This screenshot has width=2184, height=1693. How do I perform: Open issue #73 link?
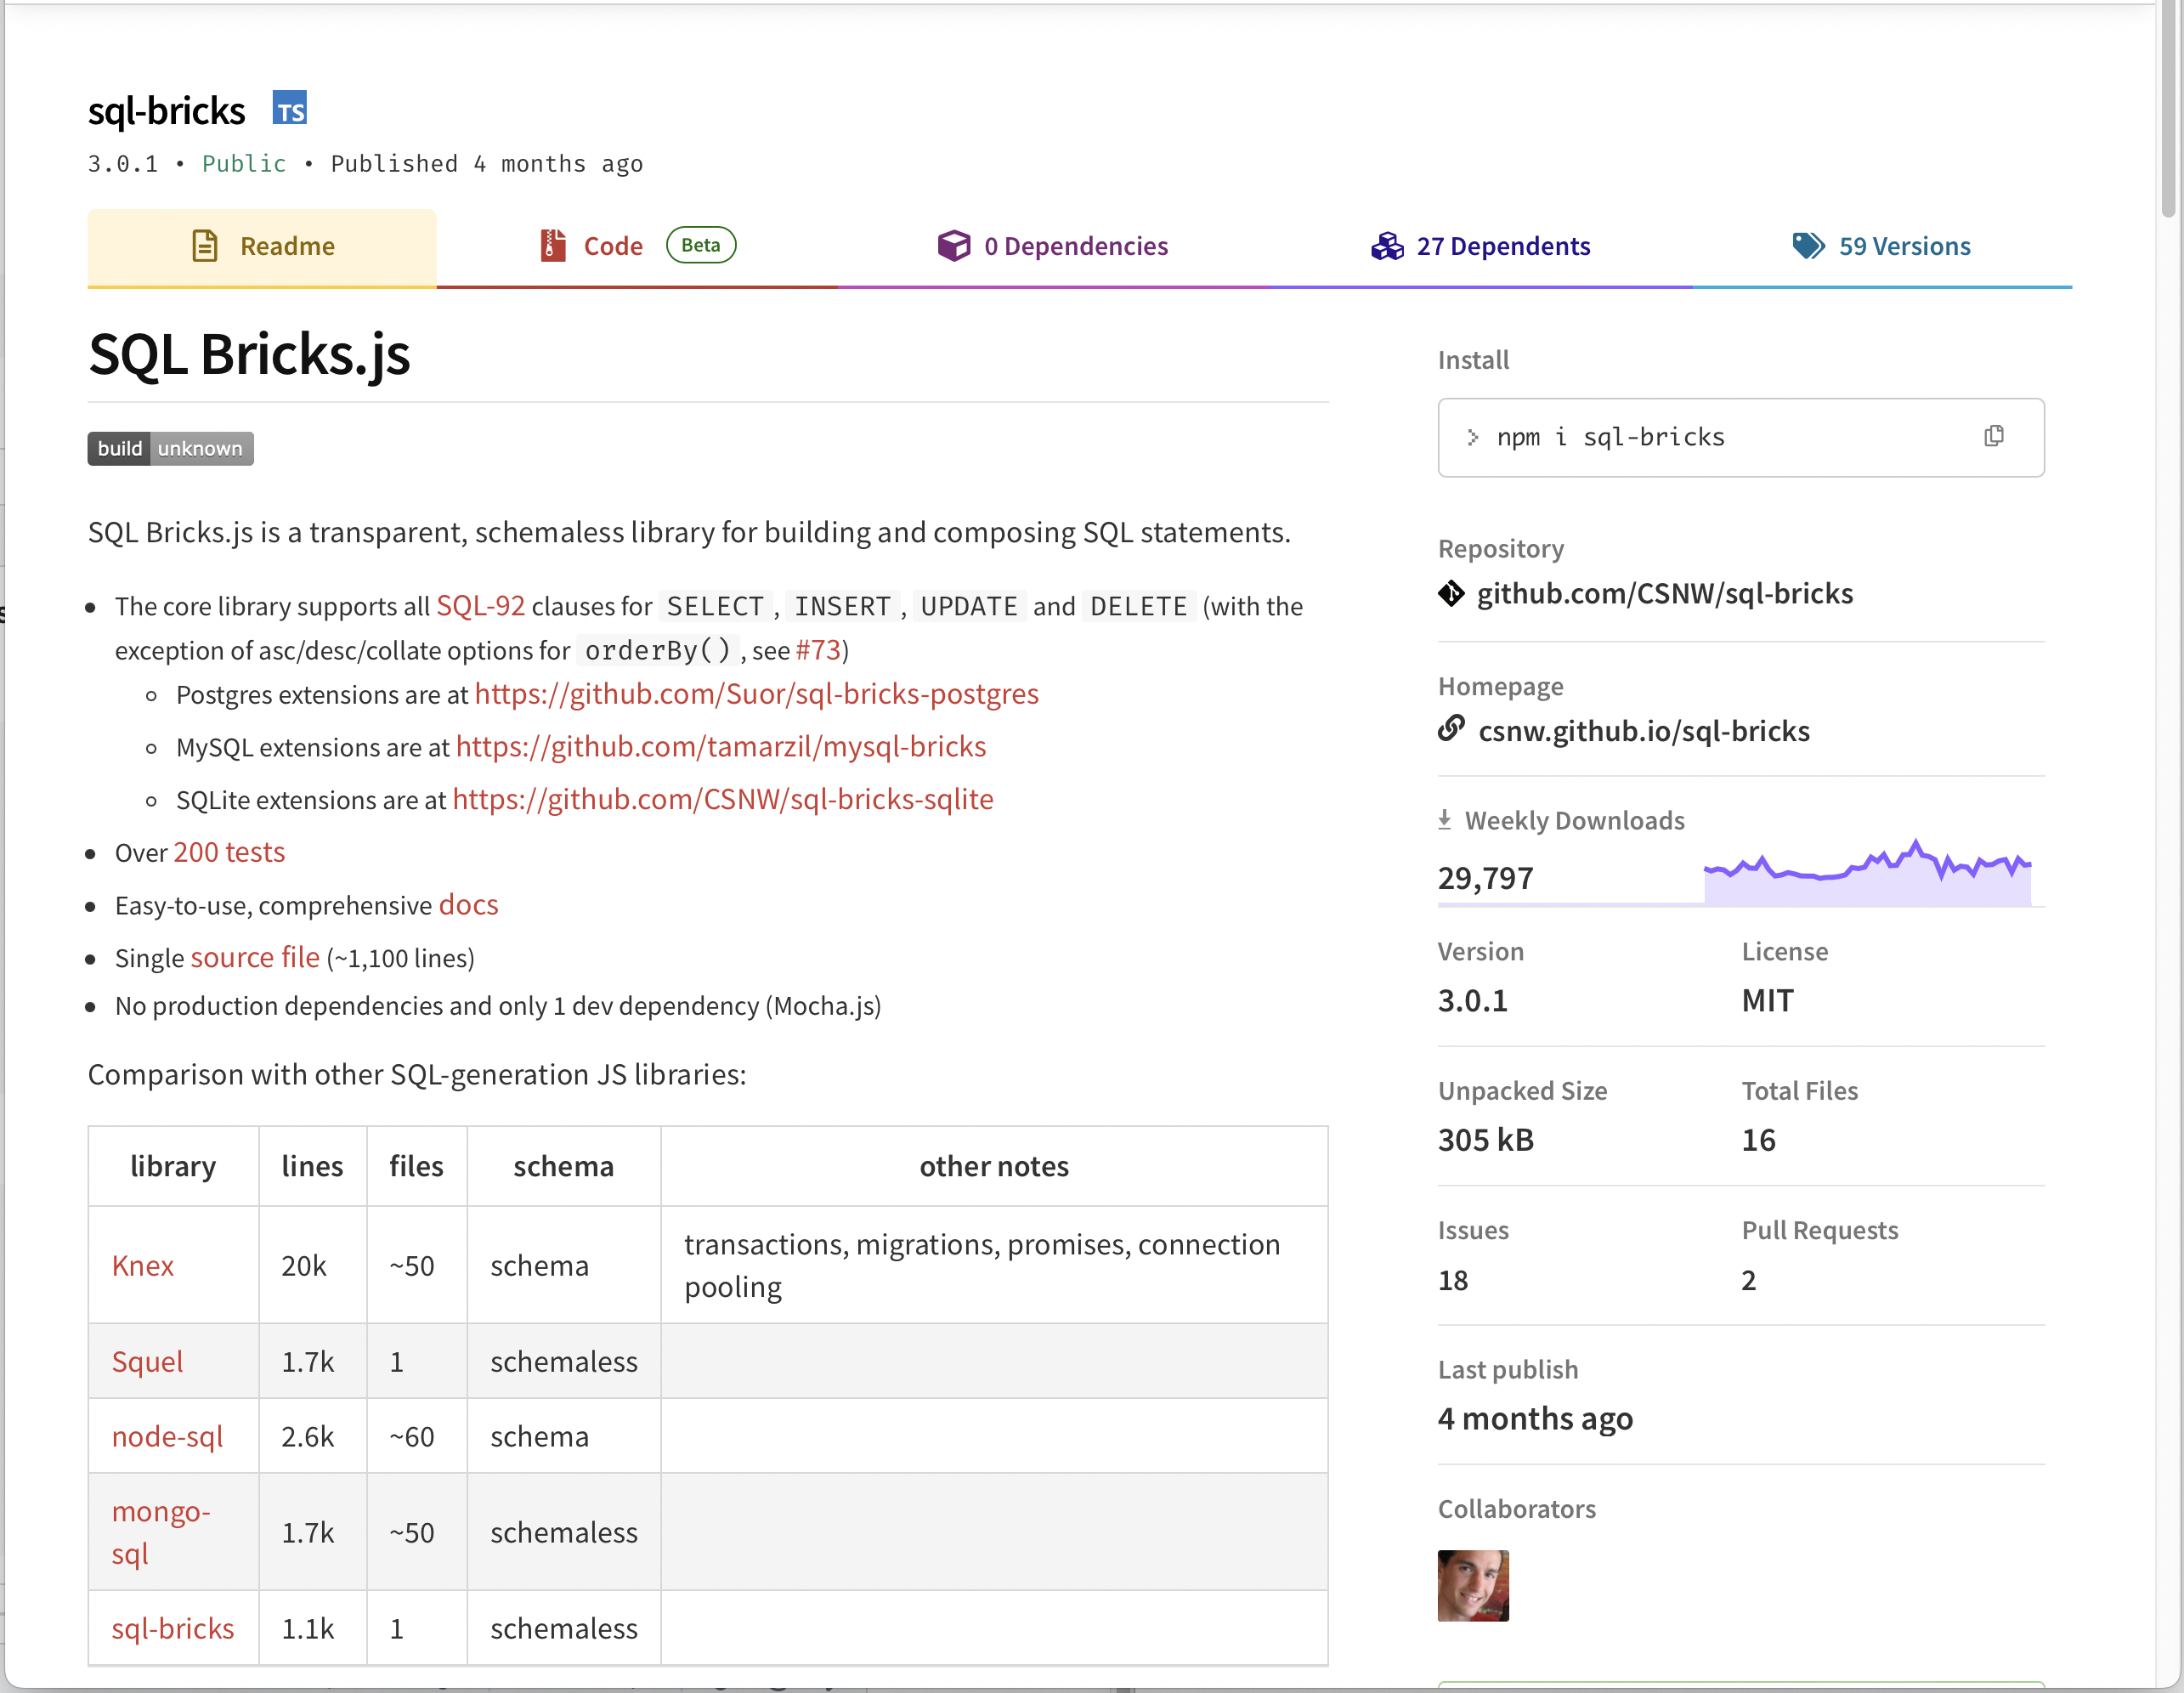point(818,650)
